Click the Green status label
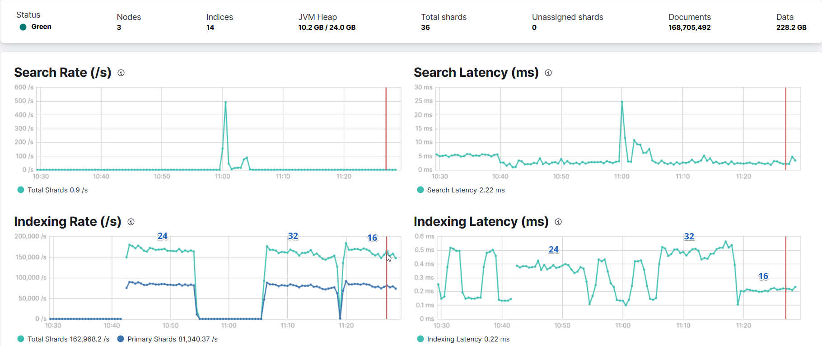 coord(41,27)
